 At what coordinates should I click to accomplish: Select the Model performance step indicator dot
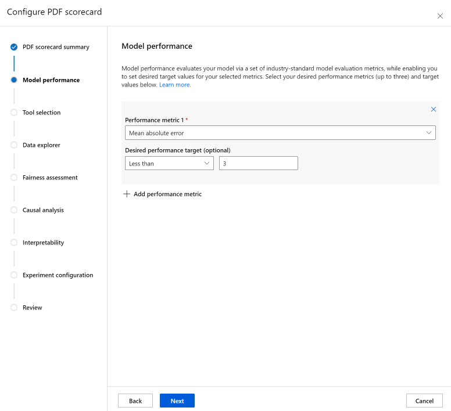click(x=14, y=80)
